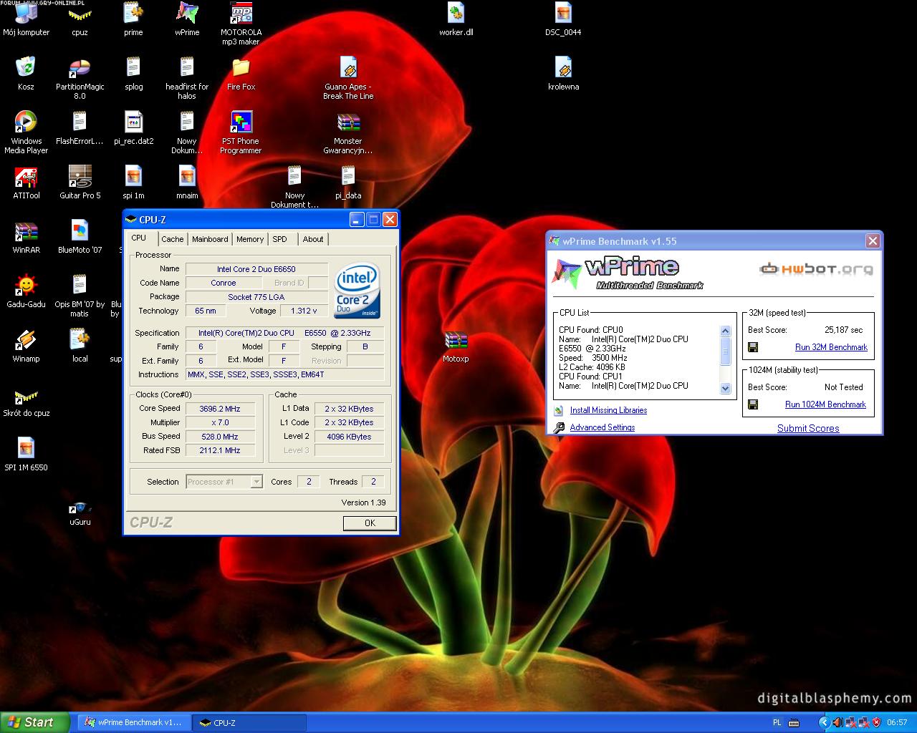
Task: Click Install Missing Libraries link
Action: click(x=608, y=410)
